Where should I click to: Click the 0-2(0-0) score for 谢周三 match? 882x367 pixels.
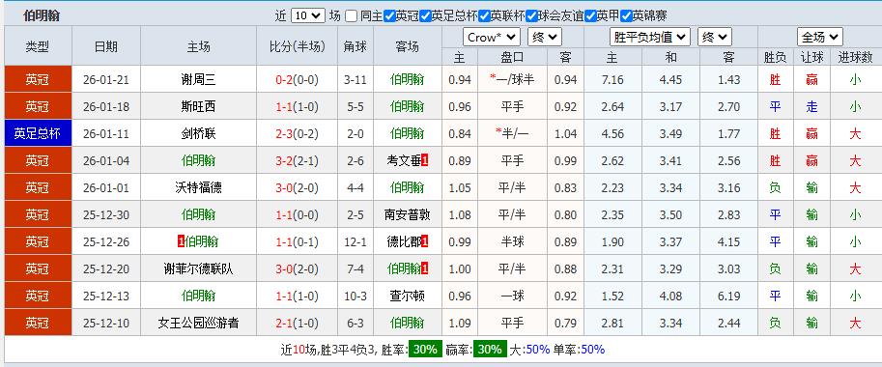click(297, 80)
